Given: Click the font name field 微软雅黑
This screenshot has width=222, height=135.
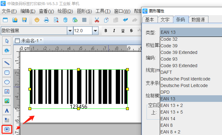Looking at the screenshot, I should (34, 31).
